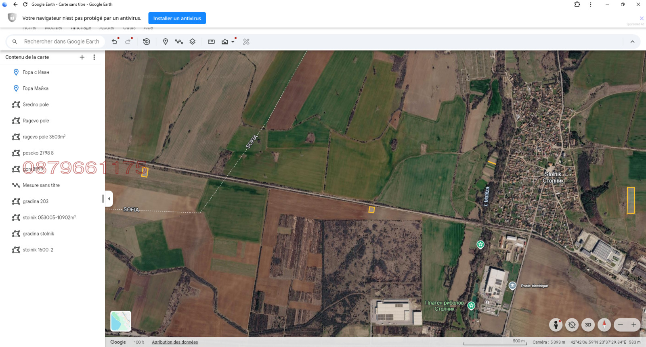The width and height of the screenshot is (646, 347).
Task: Open the browser extensions puzzle icon
Action: point(577,4)
